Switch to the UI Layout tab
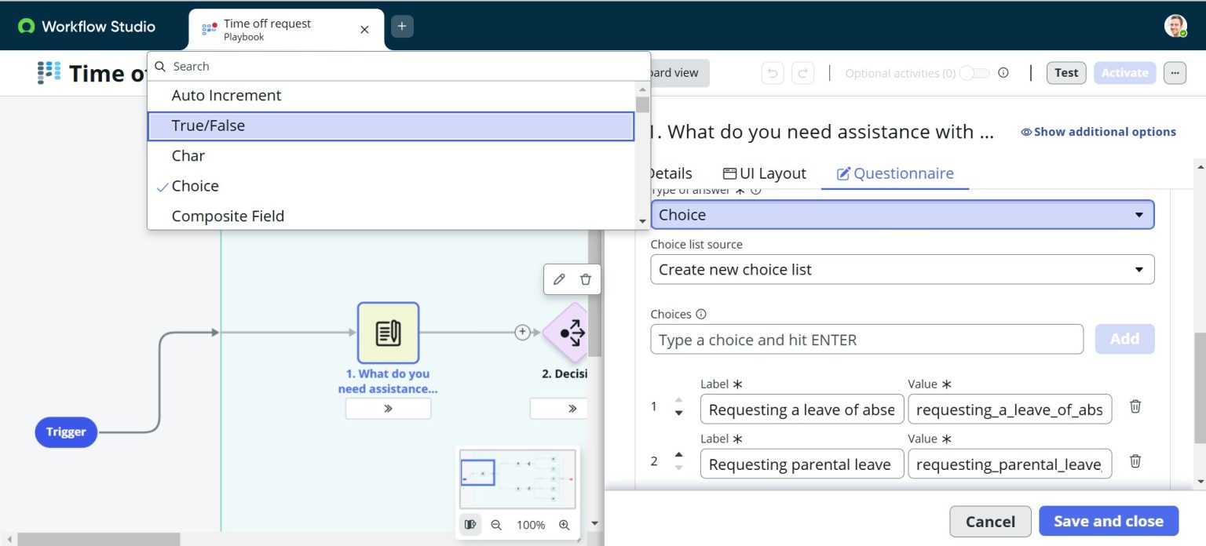This screenshot has height=546, width=1206. 764,173
